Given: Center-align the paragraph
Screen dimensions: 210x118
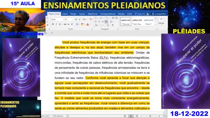Looking at the screenshot, I should coord(99,22).
